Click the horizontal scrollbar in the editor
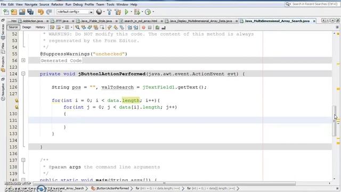The width and height of the screenshot is (341, 192). coord(165,183)
